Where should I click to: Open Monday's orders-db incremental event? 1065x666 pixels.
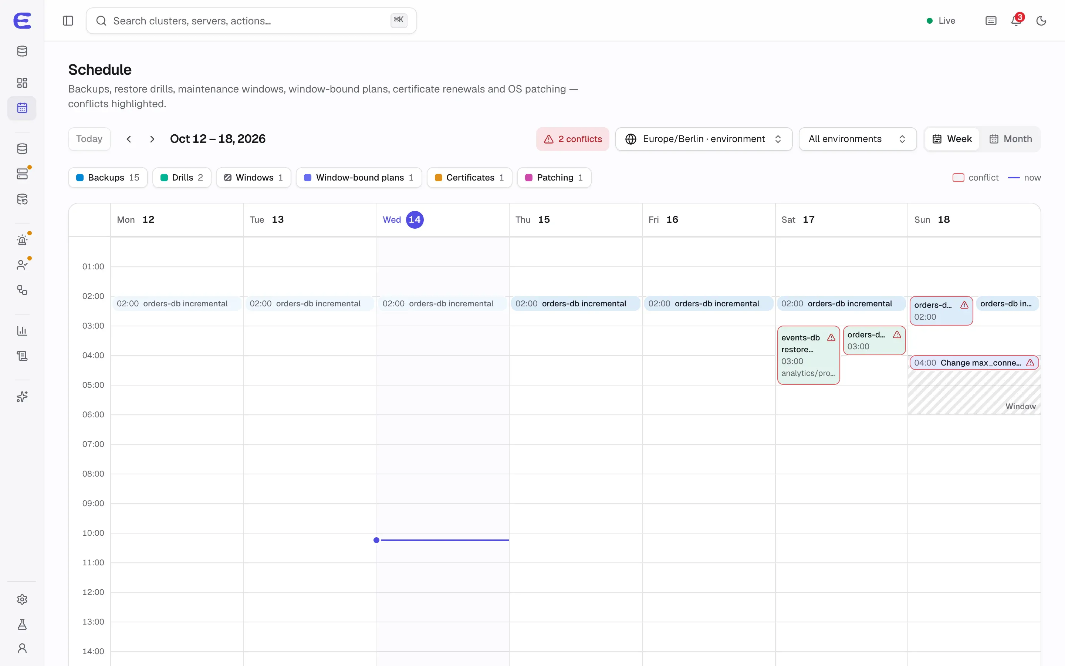(x=177, y=303)
